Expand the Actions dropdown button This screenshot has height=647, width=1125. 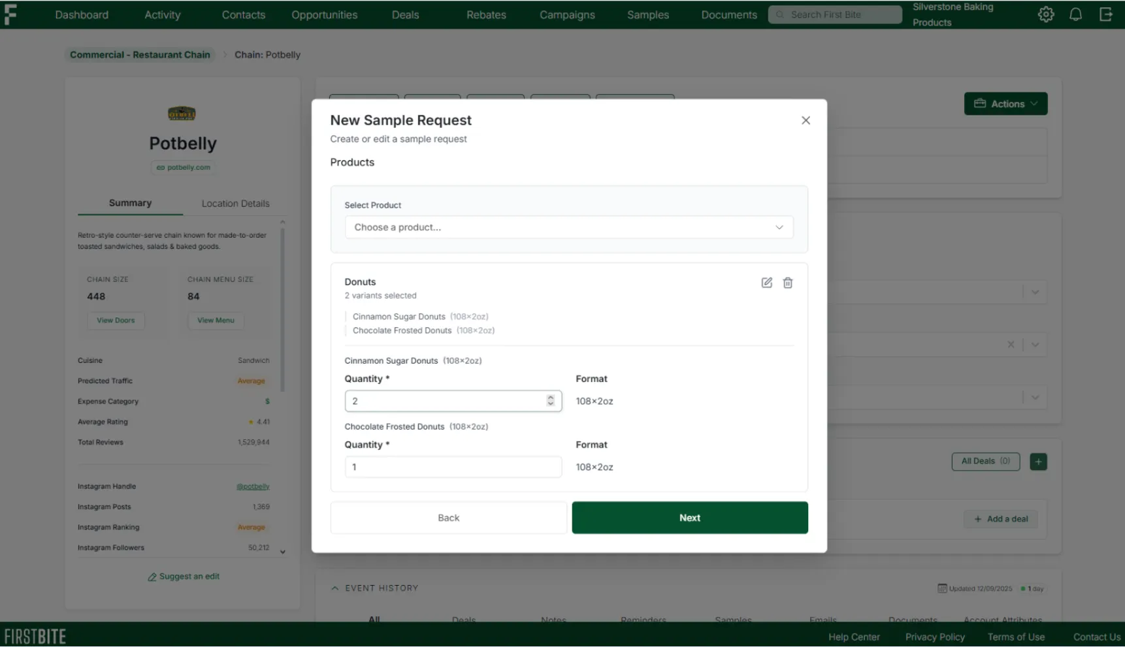(x=1005, y=104)
